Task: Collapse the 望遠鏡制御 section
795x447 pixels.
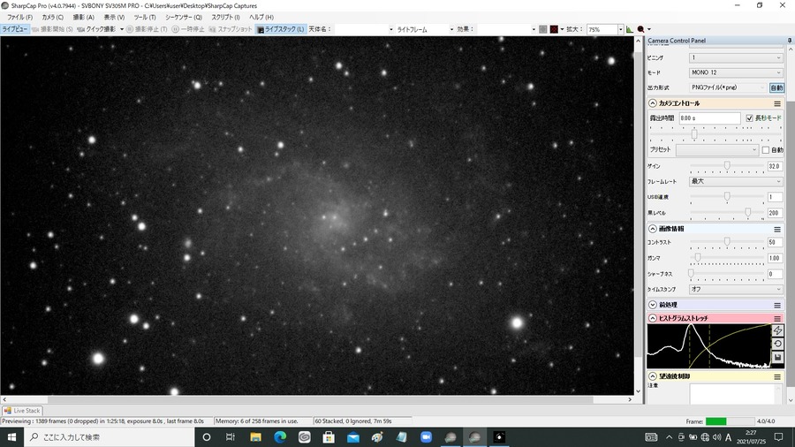Action: [x=653, y=376]
